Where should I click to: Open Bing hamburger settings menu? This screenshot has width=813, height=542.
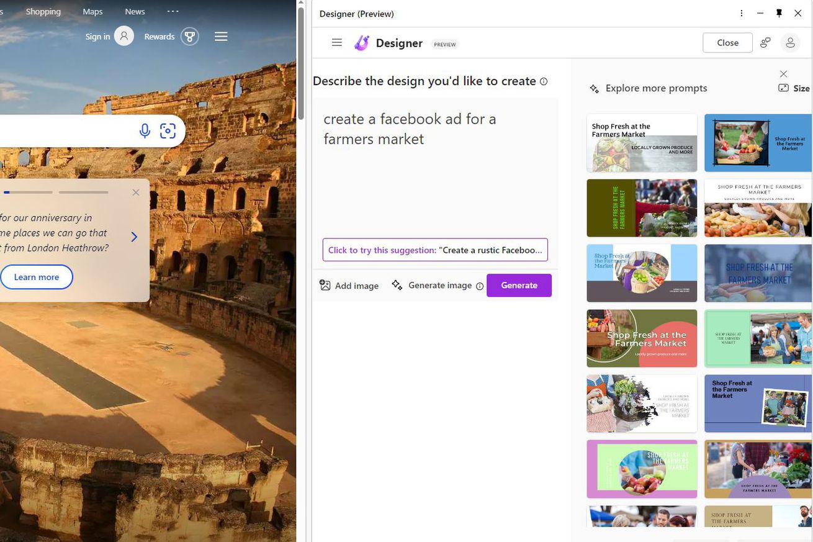(x=221, y=37)
